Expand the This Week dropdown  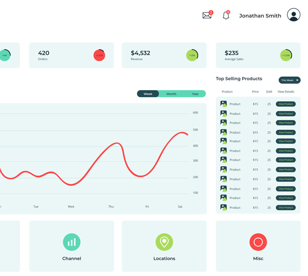pyautogui.click(x=289, y=80)
